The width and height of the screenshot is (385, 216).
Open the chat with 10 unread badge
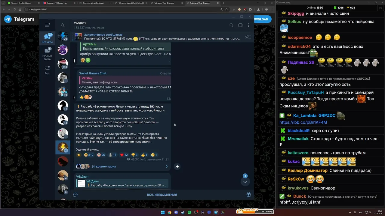pyautogui.click(x=63, y=91)
